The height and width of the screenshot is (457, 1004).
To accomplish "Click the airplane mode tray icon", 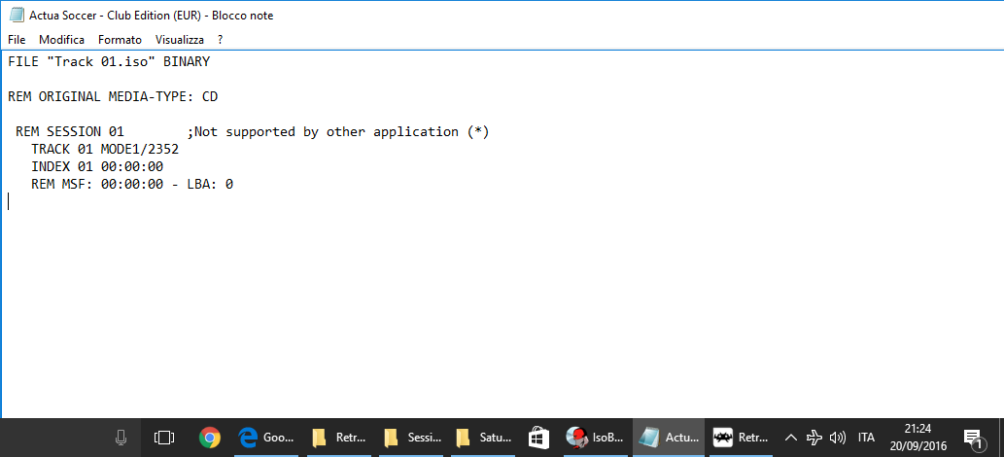I will [x=814, y=438].
